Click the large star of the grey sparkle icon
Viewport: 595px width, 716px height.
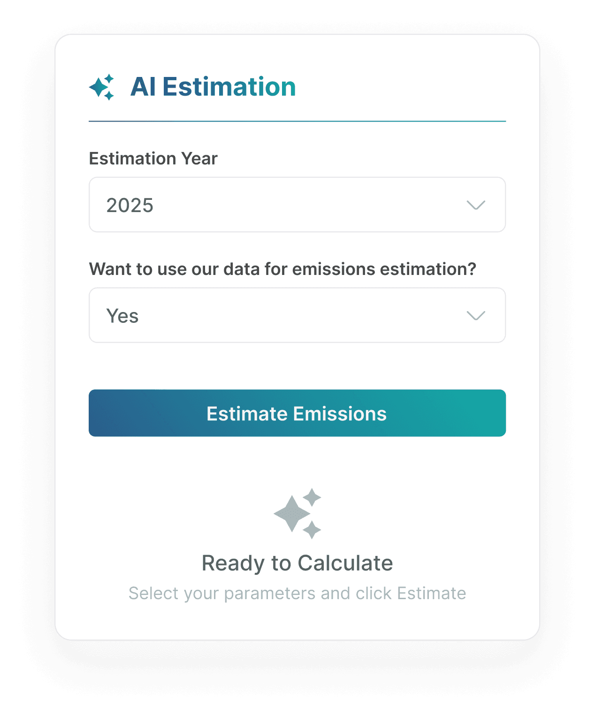pyautogui.click(x=292, y=514)
